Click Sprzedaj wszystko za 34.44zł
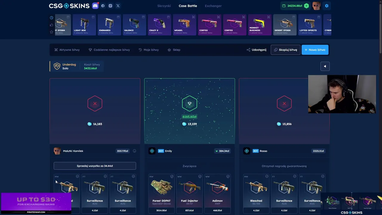Screen dimensions: 382x215 pos(95,166)
